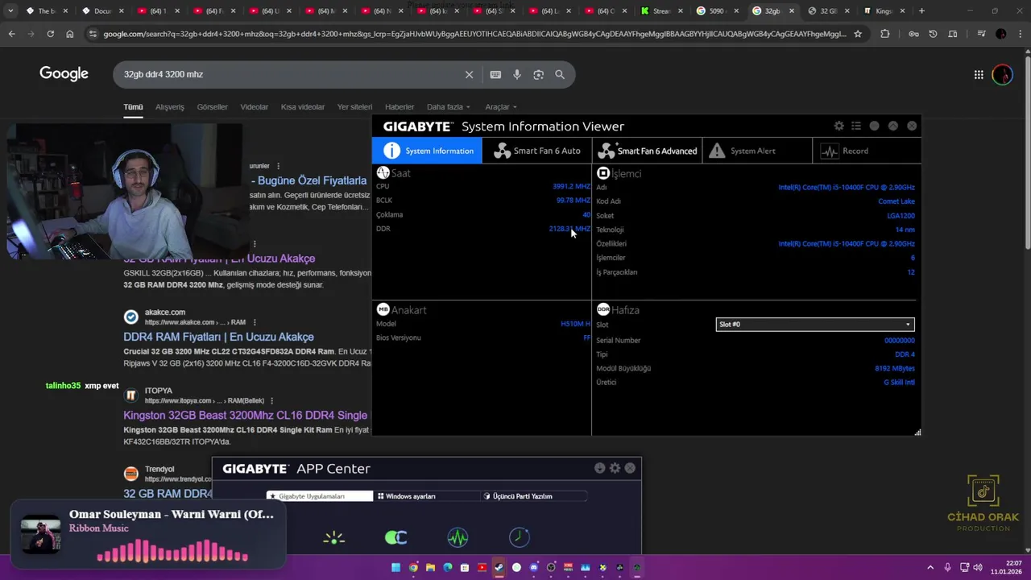Image resolution: width=1031 pixels, height=580 pixels.
Task: Go to the Record tab
Action: (867, 151)
